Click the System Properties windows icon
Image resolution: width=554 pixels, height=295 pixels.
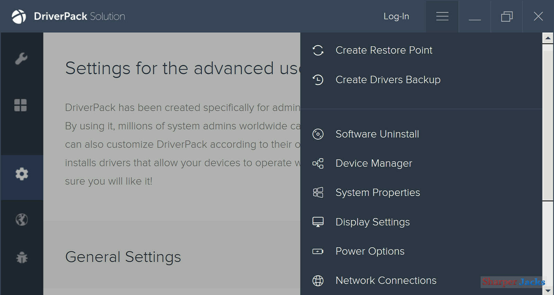pyautogui.click(x=318, y=193)
